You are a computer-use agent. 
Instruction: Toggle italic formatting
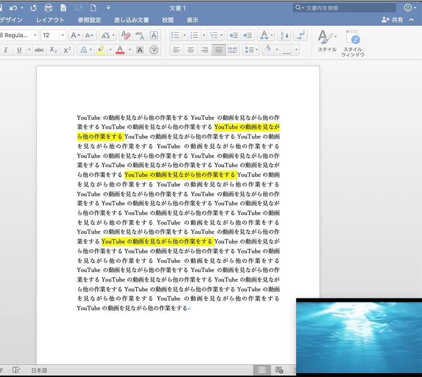point(5,50)
